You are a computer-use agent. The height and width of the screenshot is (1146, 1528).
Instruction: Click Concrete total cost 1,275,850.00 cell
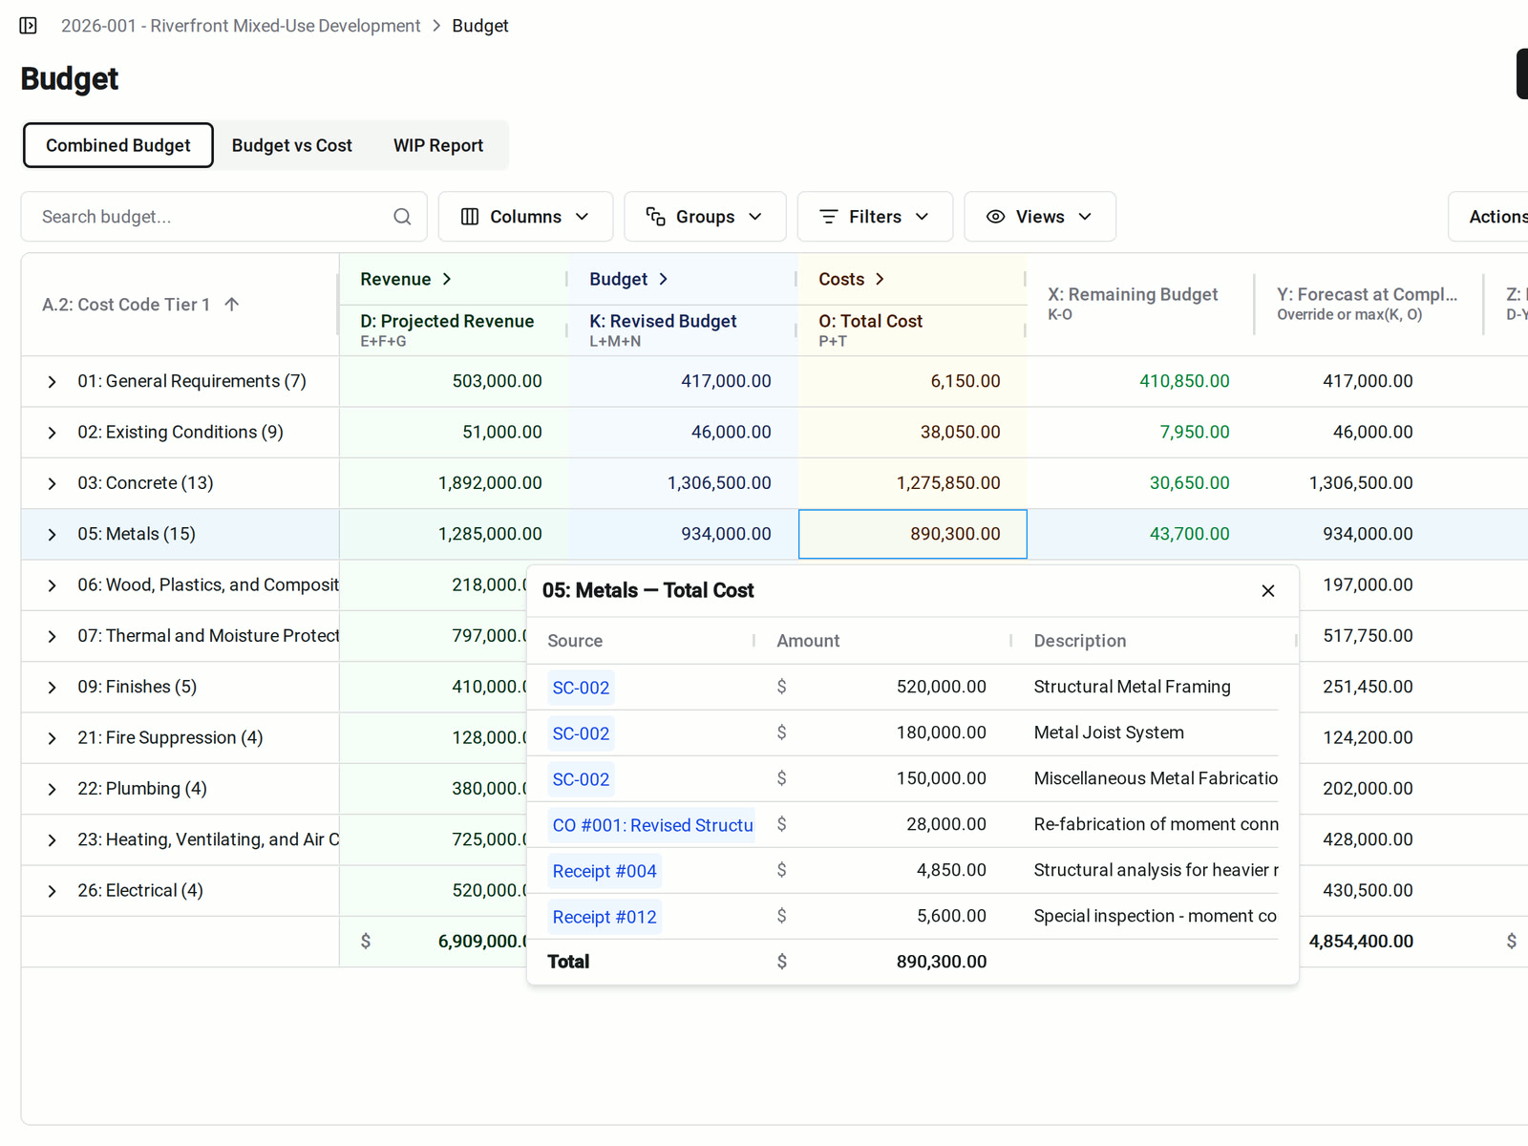point(912,483)
